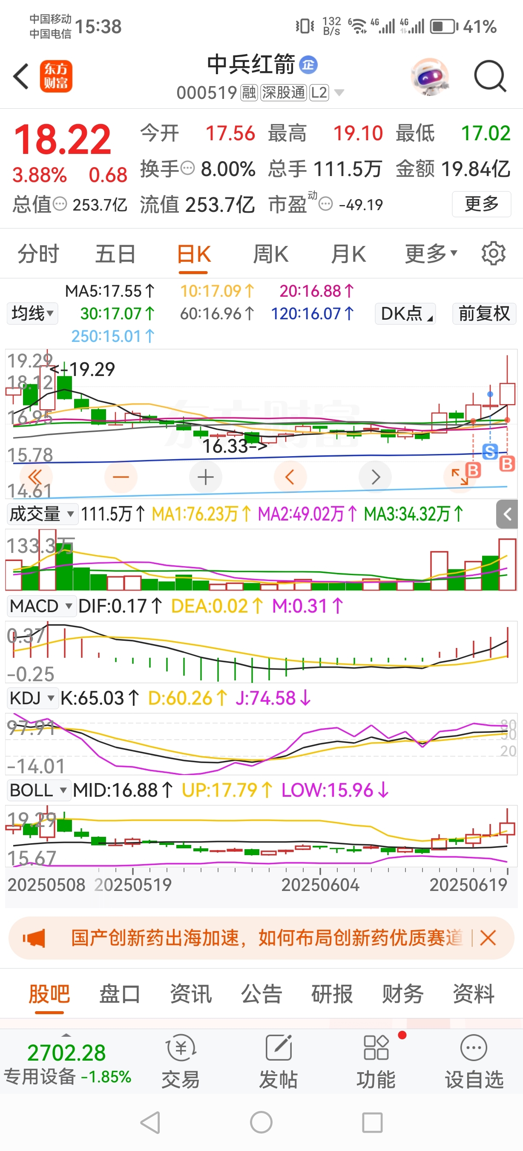Tap Android back navigation triangle
The height and width of the screenshot is (1151, 523).
pyautogui.click(x=151, y=1122)
